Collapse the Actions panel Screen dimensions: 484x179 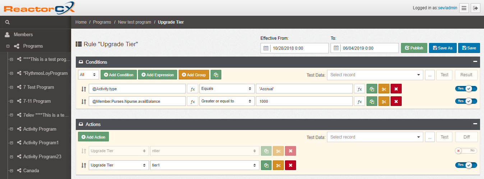tap(475, 124)
